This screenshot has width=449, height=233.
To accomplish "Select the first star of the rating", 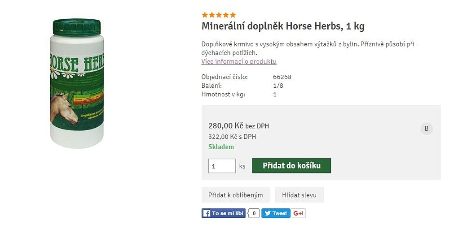I will point(205,15).
